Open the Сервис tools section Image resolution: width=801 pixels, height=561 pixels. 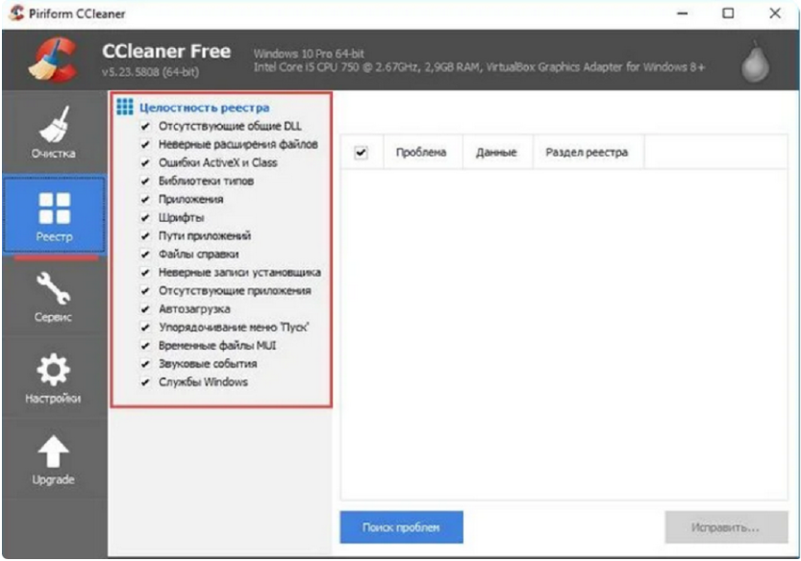(x=54, y=296)
